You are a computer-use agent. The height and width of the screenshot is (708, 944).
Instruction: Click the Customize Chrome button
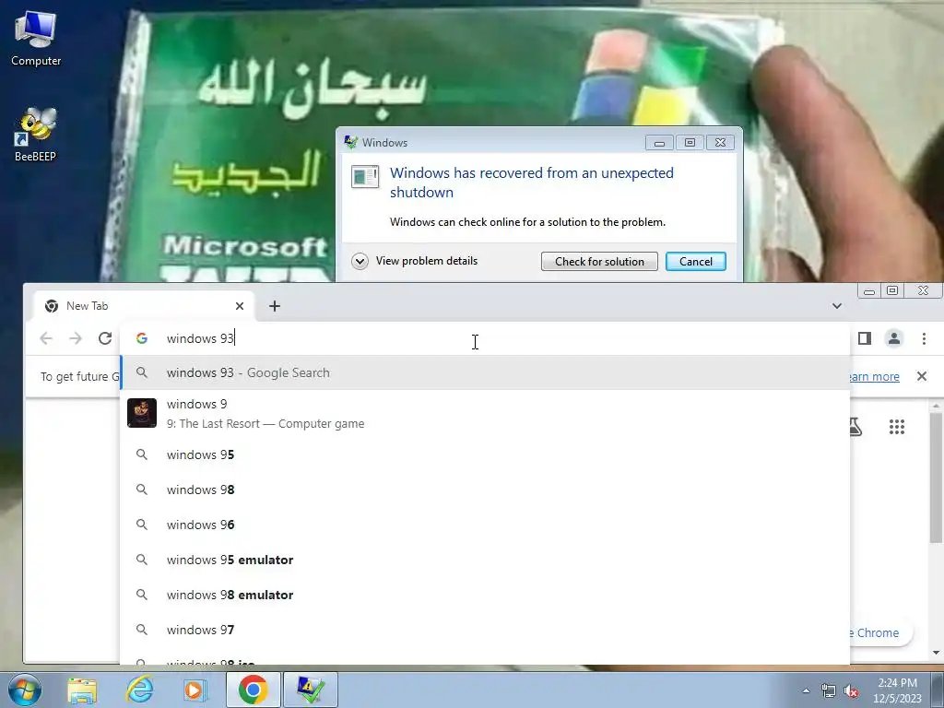(x=880, y=632)
